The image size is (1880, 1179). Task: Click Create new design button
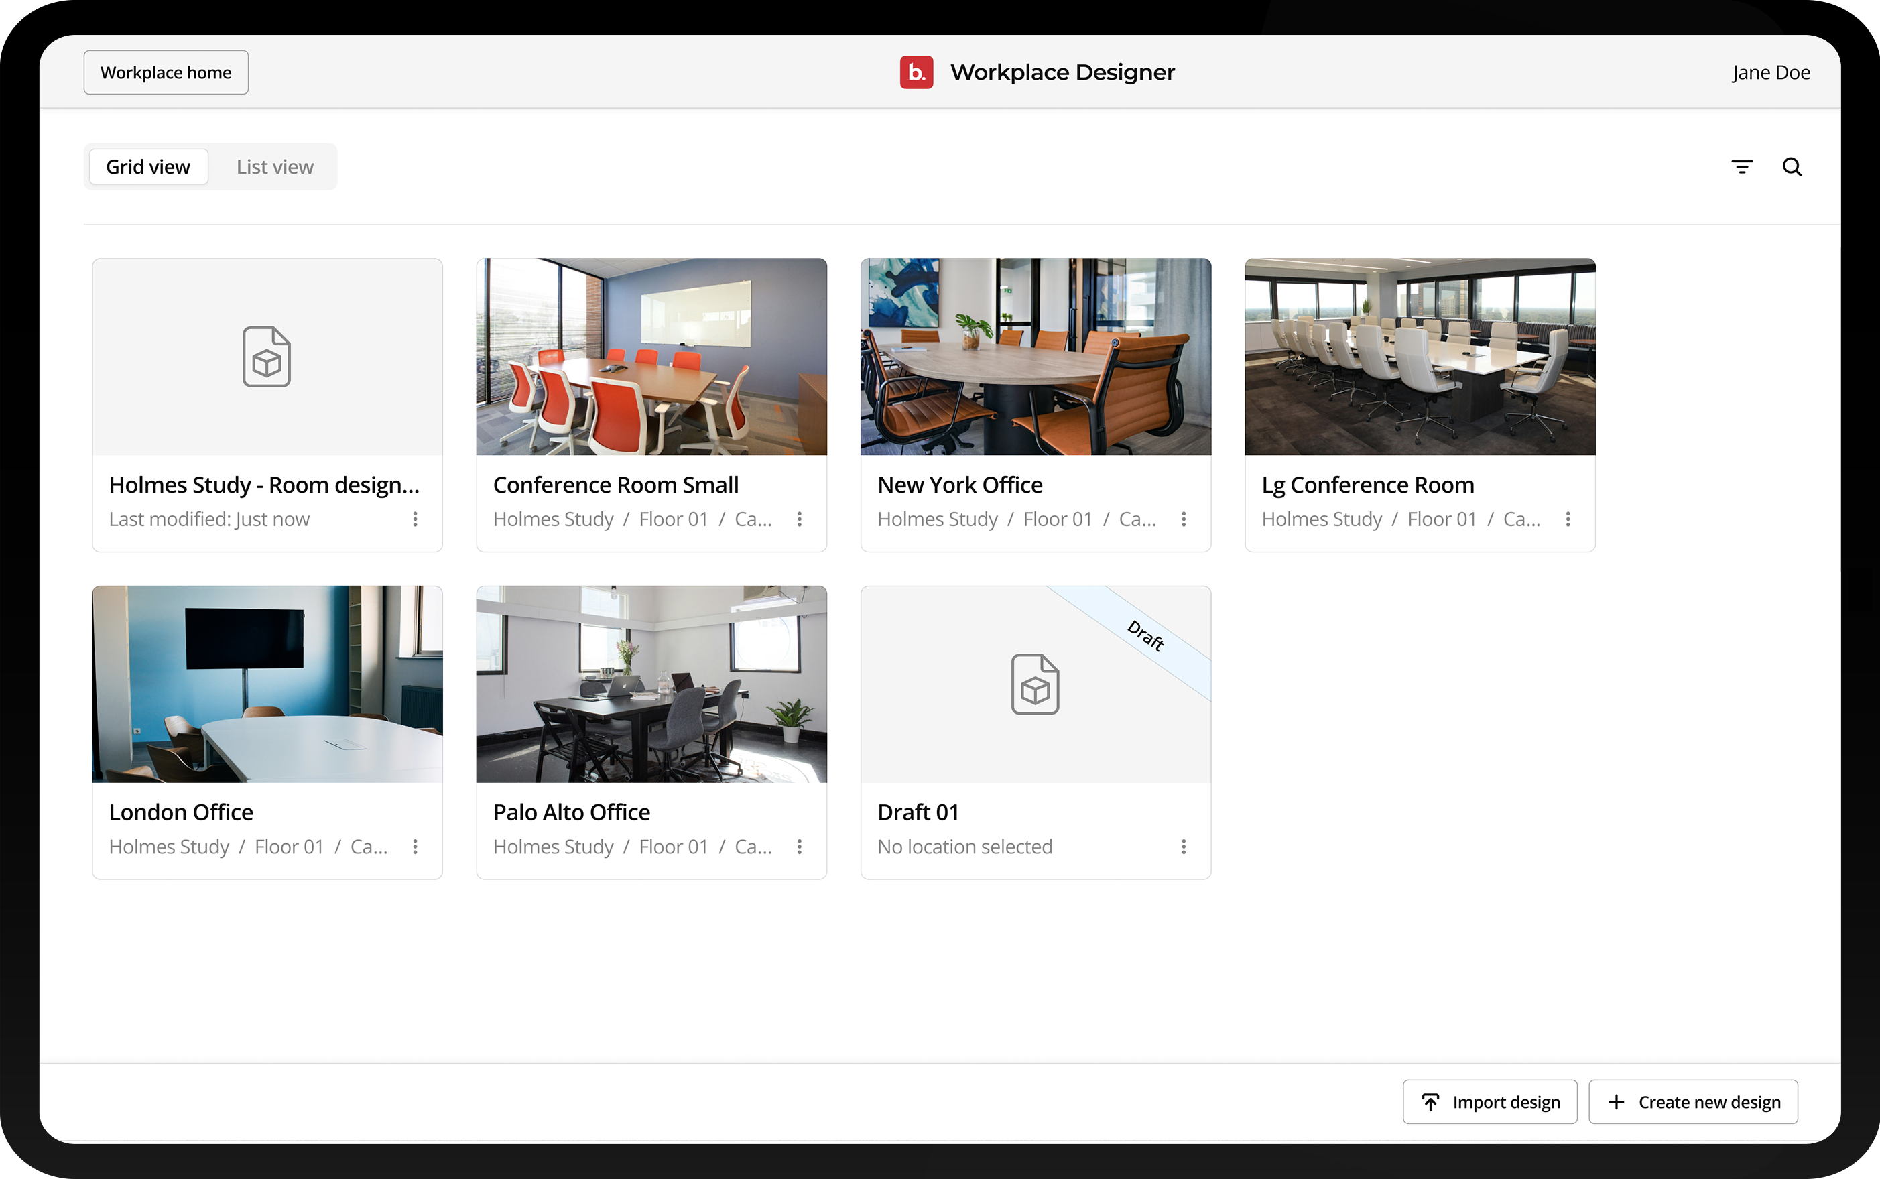tap(1694, 1102)
